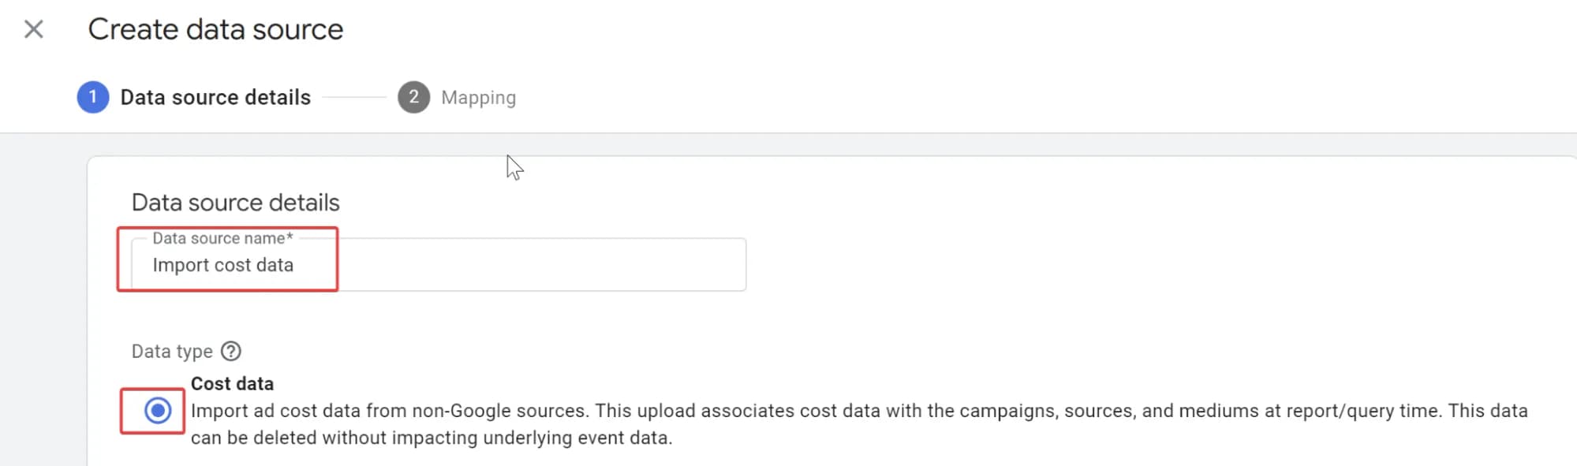1577x466 pixels.
Task: Click the bold Cost data option label
Action: [x=232, y=383]
